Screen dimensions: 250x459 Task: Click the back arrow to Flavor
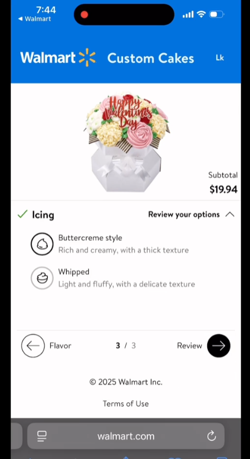click(33, 346)
